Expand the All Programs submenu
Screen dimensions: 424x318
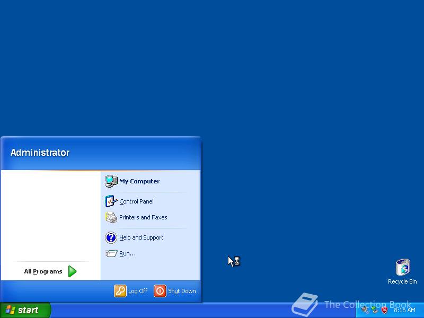(42, 271)
